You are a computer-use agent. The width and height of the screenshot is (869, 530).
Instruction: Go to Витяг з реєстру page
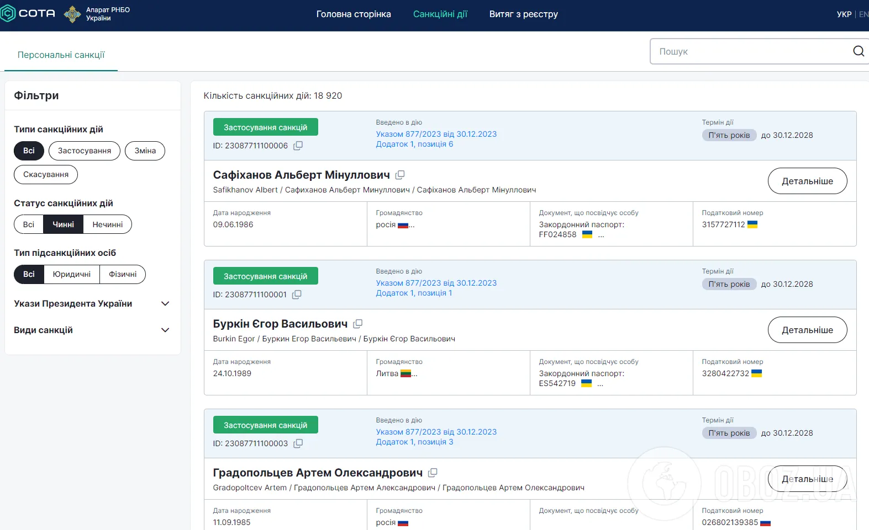[x=523, y=14]
